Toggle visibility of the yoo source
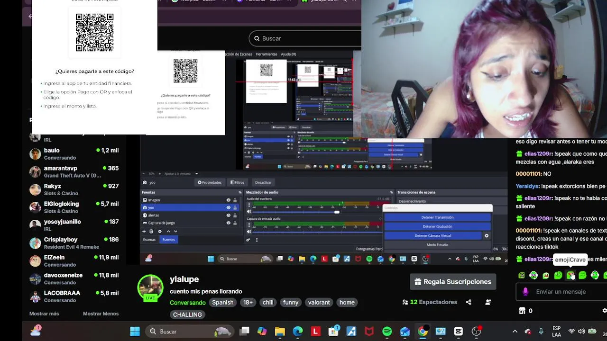Screen dimensions: 607x341 [229, 207]
